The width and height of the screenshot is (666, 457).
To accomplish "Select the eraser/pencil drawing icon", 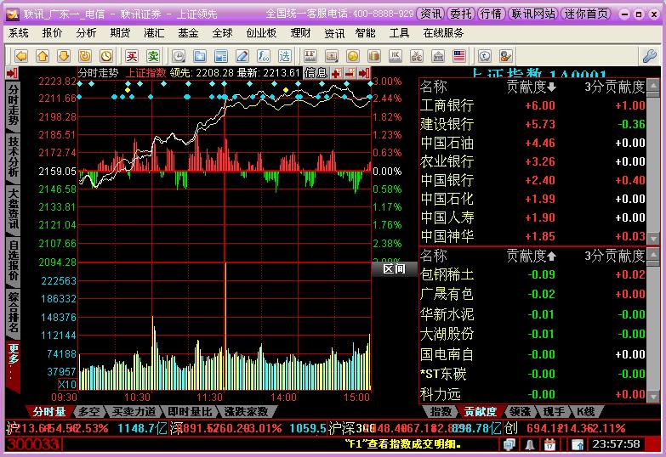I will coord(242,56).
